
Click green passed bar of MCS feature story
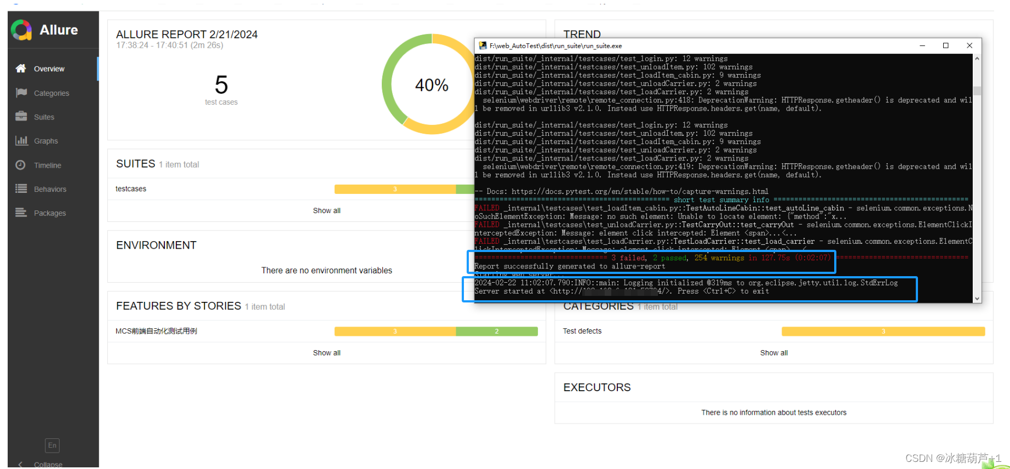click(497, 331)
